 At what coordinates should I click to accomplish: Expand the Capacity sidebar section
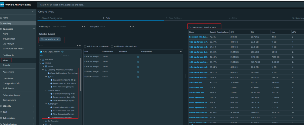[x=34, y=106]
